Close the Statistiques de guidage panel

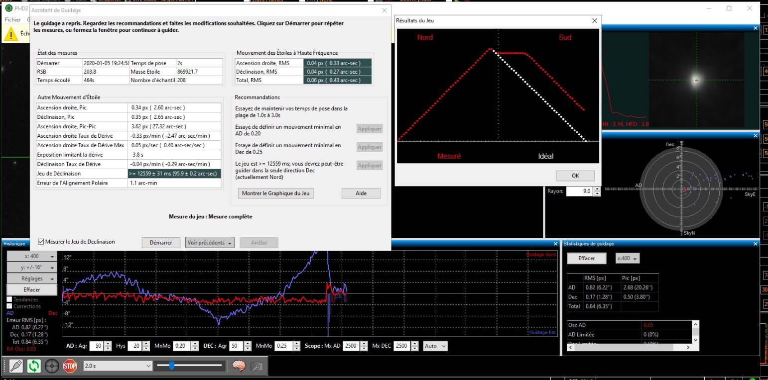click(x=756, y=244)
